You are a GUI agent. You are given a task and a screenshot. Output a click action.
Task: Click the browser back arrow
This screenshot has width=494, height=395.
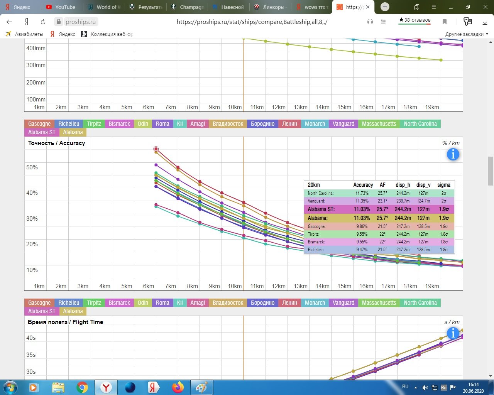click(10, 22)
